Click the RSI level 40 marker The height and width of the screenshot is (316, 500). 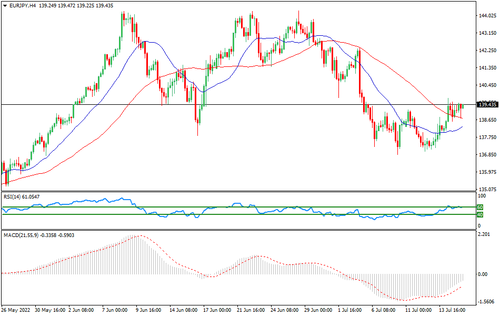coord(481,215)
